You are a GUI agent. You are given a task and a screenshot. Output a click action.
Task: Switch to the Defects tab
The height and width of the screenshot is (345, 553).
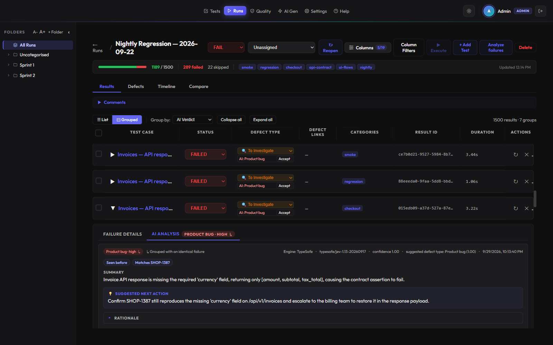(136, 87)
